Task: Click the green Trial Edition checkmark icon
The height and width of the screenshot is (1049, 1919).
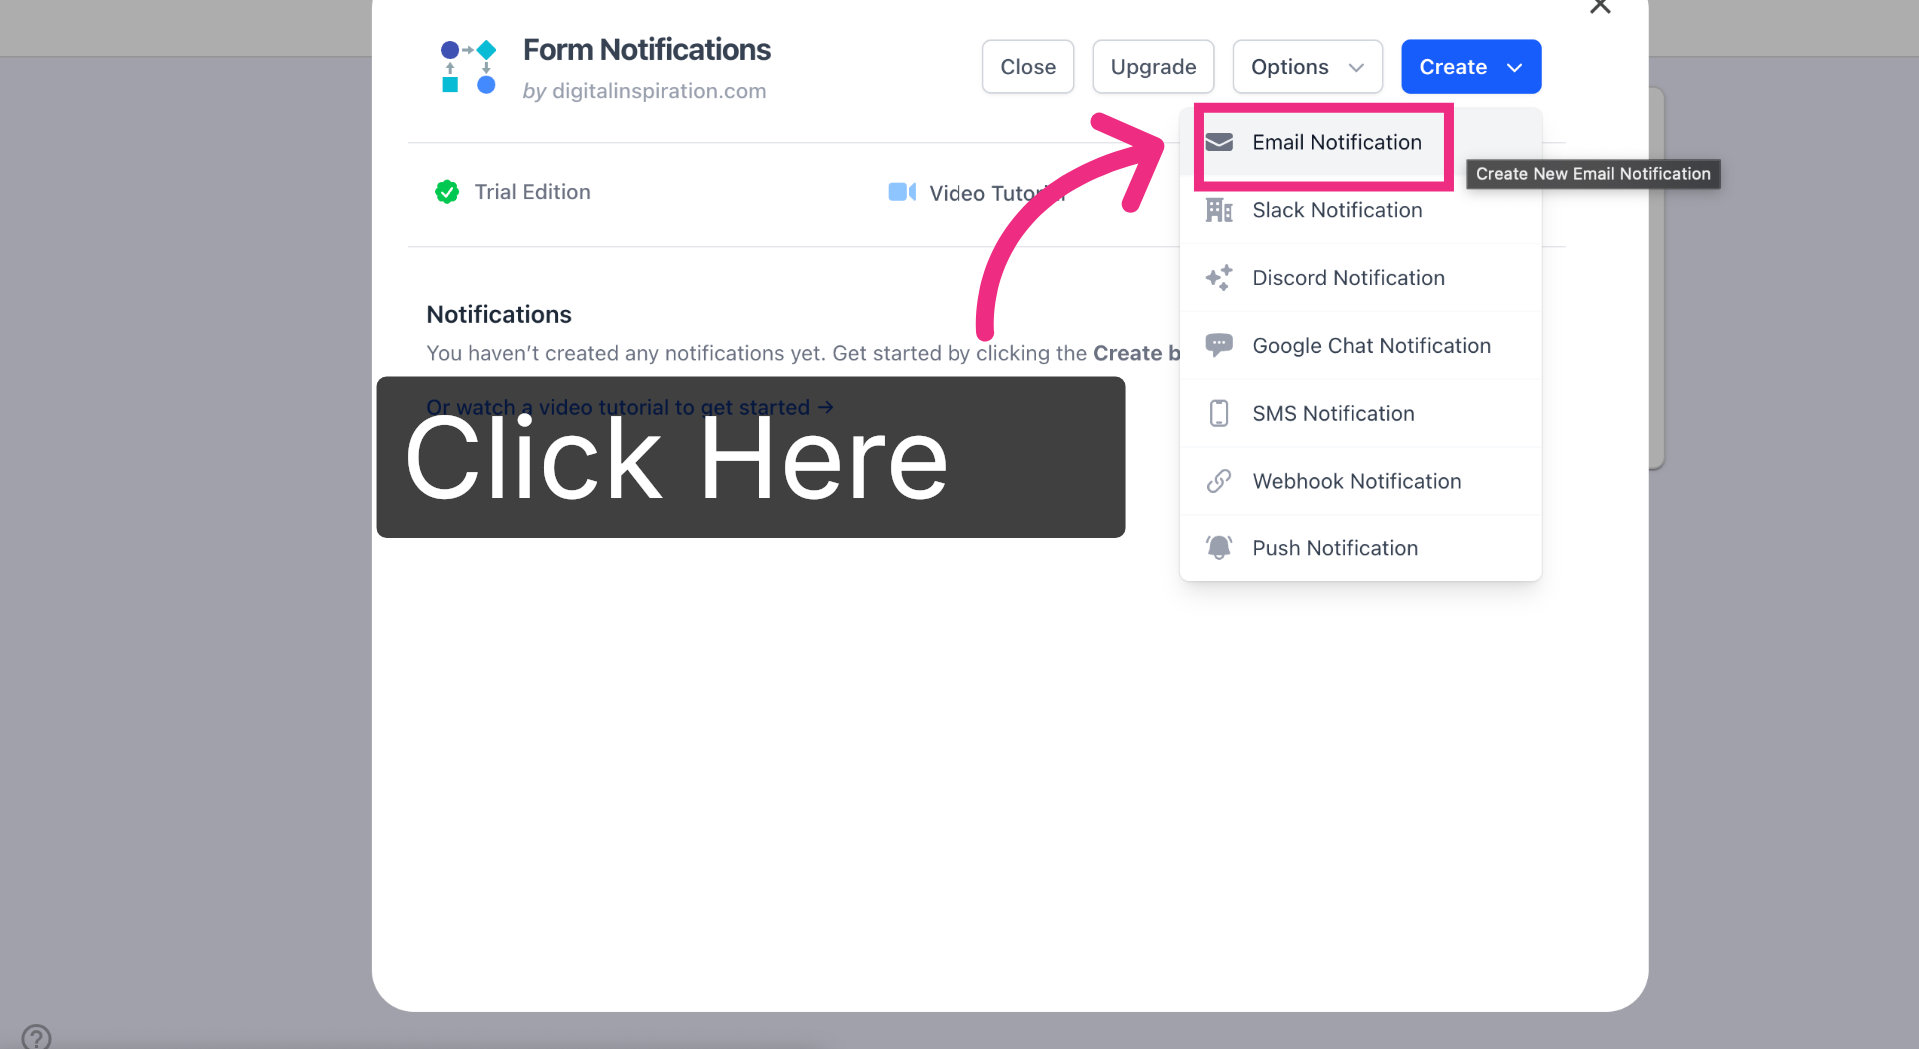Action: pyautogui.click(x=447, y=192)
